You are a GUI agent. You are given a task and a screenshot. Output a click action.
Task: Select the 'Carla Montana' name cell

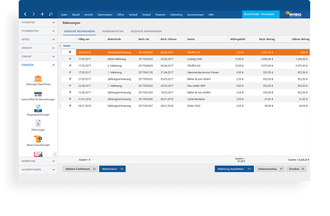click(196, 99)
